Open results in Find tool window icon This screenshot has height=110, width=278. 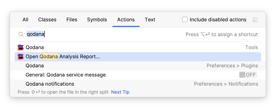click(x=255, y=20)
